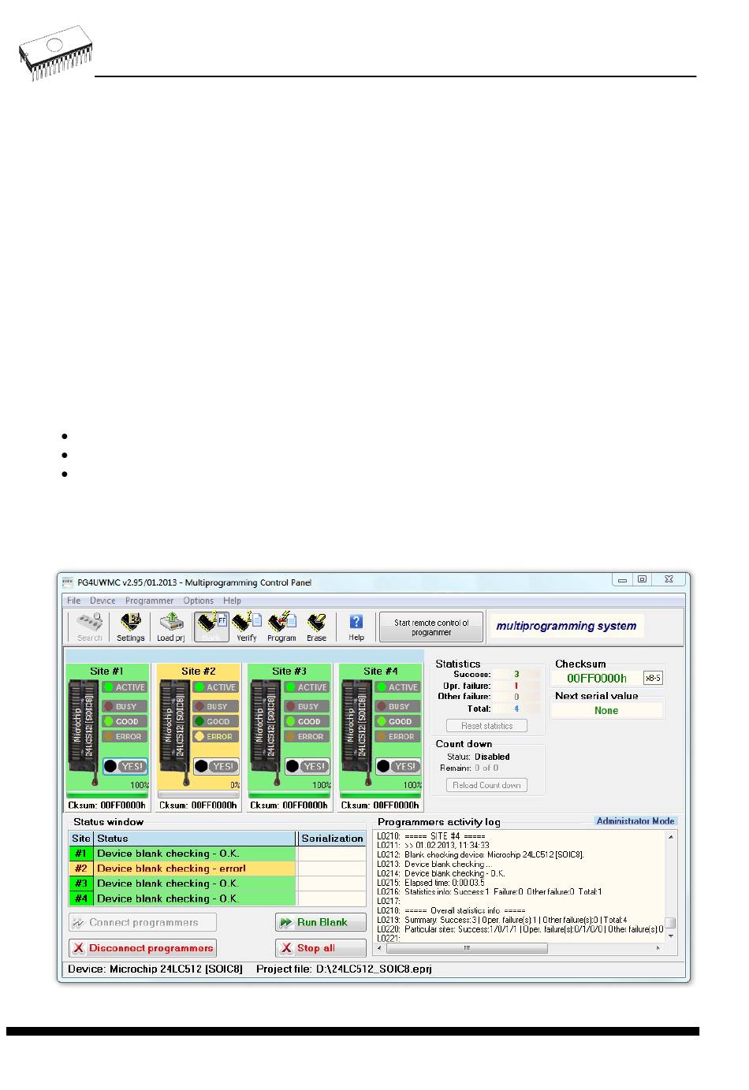The width and height of the screenshot is (749, 1090).
Task: Click the activity log horizontal scrollbar
Action: (520, 948)
